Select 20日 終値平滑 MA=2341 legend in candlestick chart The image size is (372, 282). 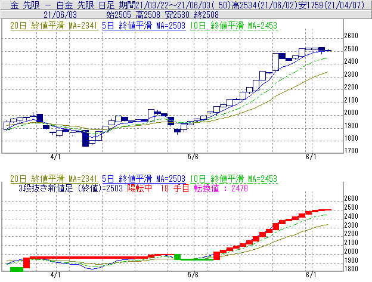tap(54, 26)
